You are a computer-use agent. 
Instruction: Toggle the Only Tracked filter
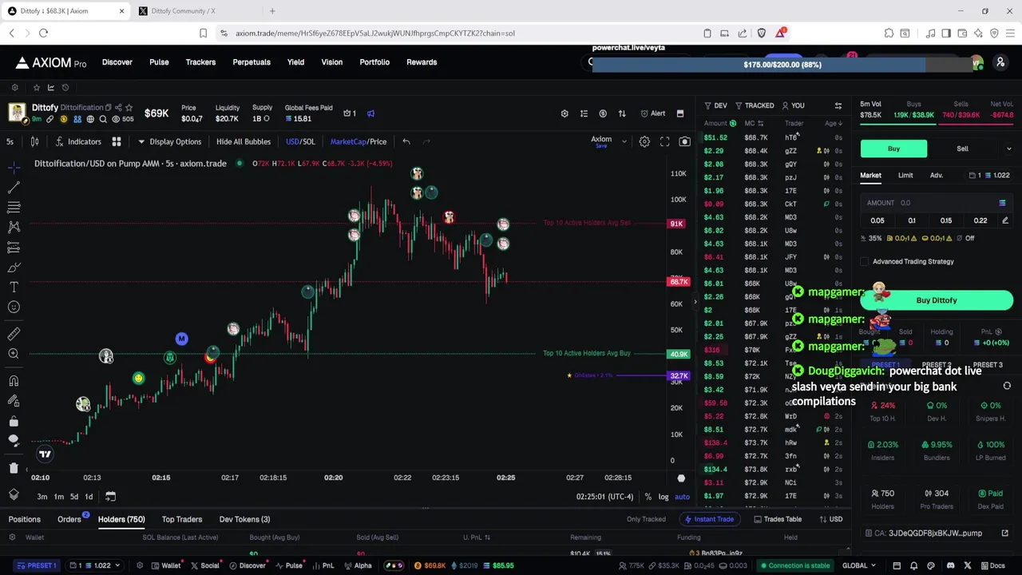pyautogui.click(x=646, y=519)
